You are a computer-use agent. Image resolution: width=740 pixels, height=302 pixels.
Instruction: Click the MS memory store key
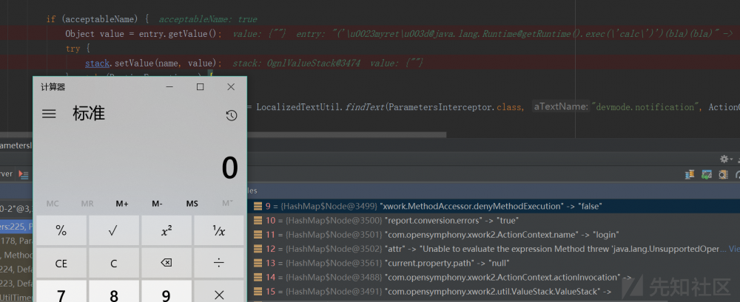point(192,204)
